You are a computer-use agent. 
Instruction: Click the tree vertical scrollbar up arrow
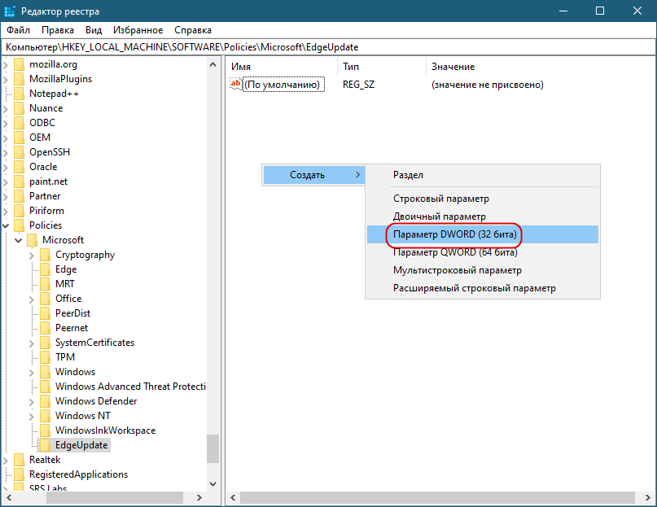point(212,64)
